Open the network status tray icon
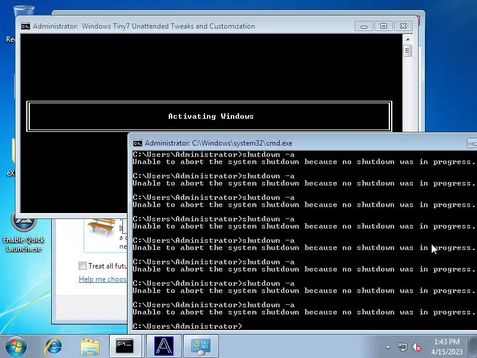477x358 pixels. click(x=402, y=347)
